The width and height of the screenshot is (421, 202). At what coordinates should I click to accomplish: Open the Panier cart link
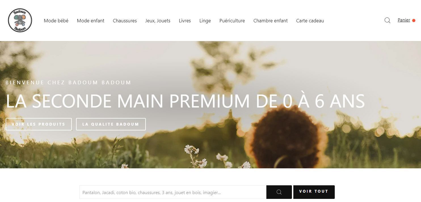404,20
